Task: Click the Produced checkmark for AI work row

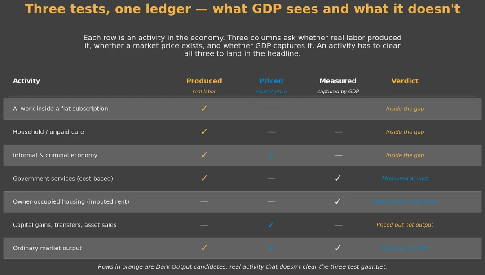Action: click(204, 109)
